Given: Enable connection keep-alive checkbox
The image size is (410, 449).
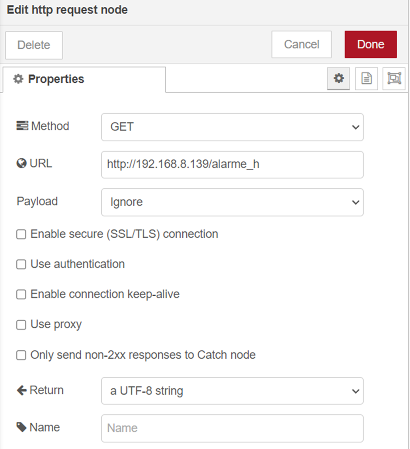Looking at the screenshot, I should [21, 295].
